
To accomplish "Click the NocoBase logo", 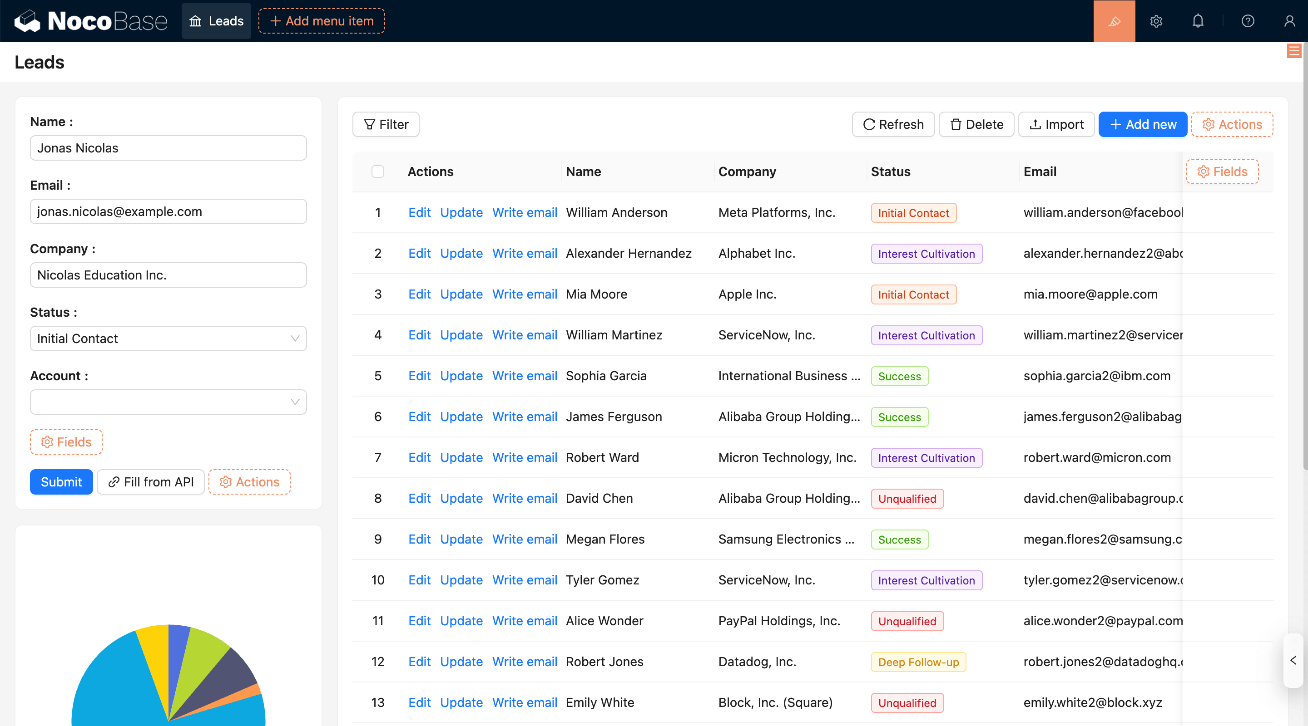I will [91, 21].
